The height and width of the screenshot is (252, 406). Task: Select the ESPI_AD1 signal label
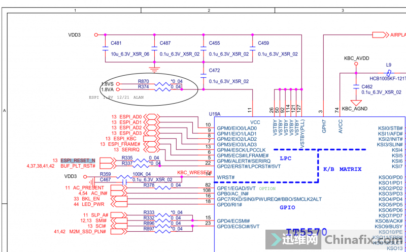point(130,122)
